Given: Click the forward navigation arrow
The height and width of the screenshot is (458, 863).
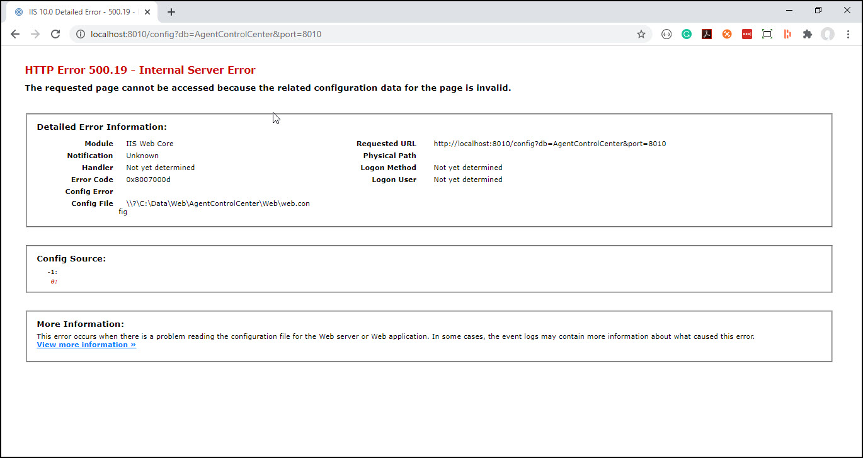Looking at the screenshot, I should pyautogui.click(x=35, y=34).
